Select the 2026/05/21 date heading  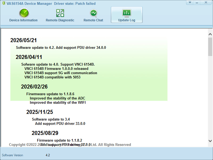point(23,40)
